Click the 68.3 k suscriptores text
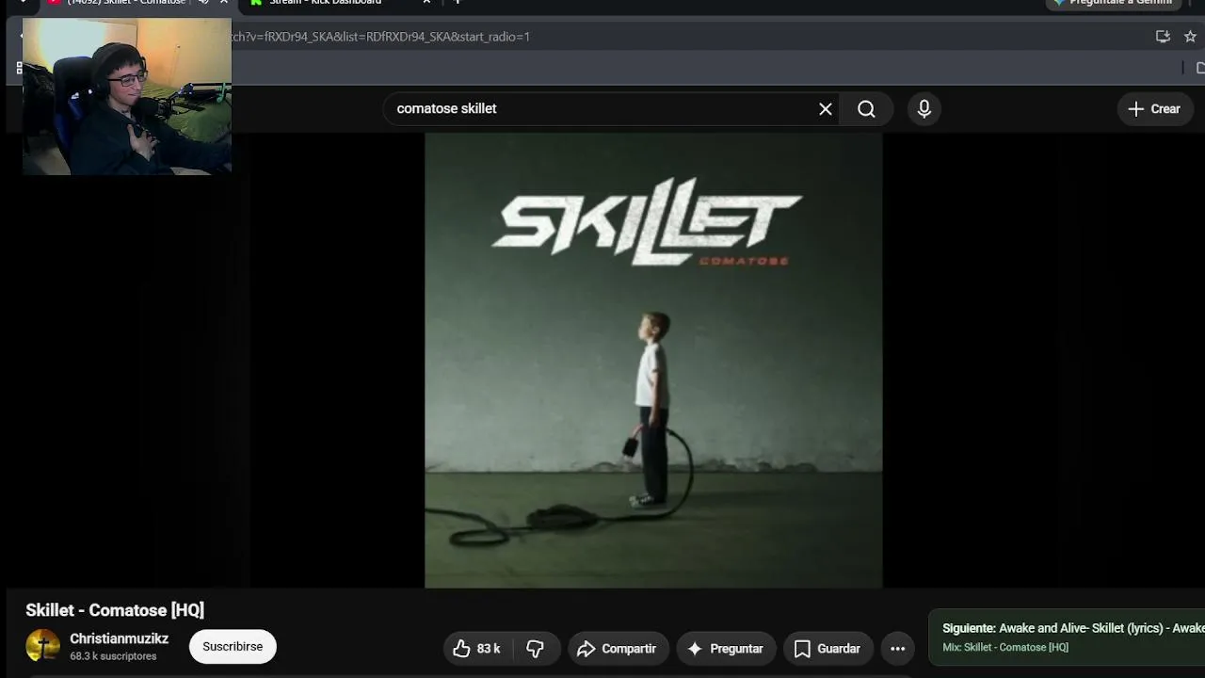 point(113,656)
